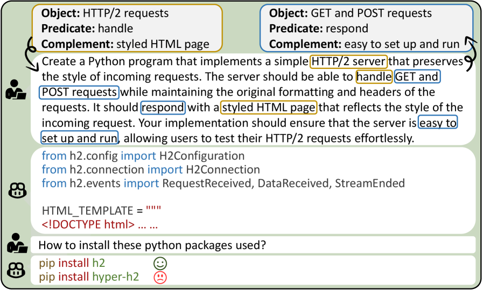Click the 'pip install h2' command
This screenshot has width=483, height=290.
tap(72, 263)
